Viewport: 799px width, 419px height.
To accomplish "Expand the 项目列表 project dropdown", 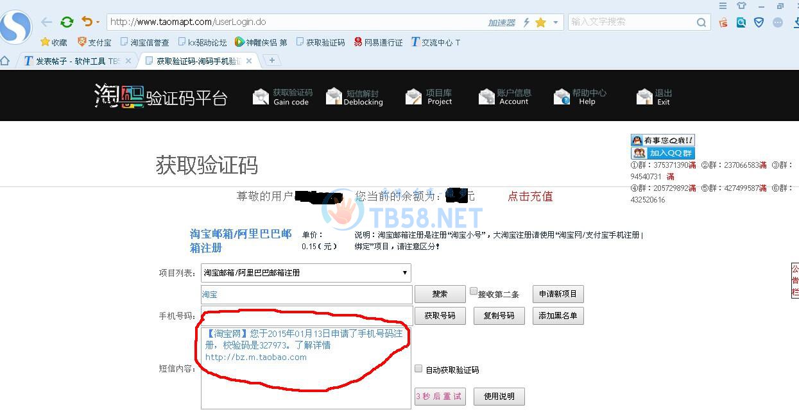I will pos(306,273).
